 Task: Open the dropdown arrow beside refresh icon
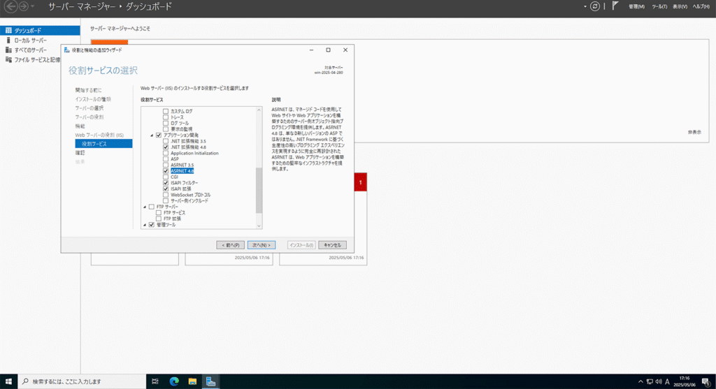(x=585, y=6)
